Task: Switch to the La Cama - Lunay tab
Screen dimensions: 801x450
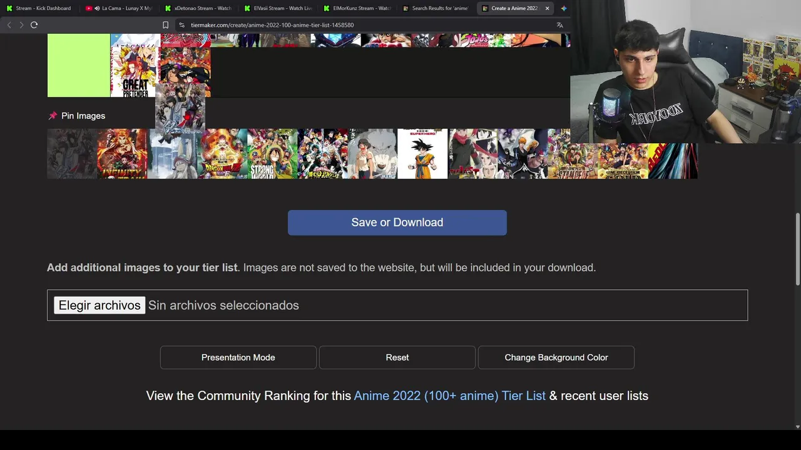Action: coord(119,8)
